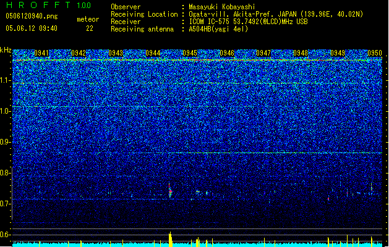Click the 0.7 kHz axis label

pos(6,204)
